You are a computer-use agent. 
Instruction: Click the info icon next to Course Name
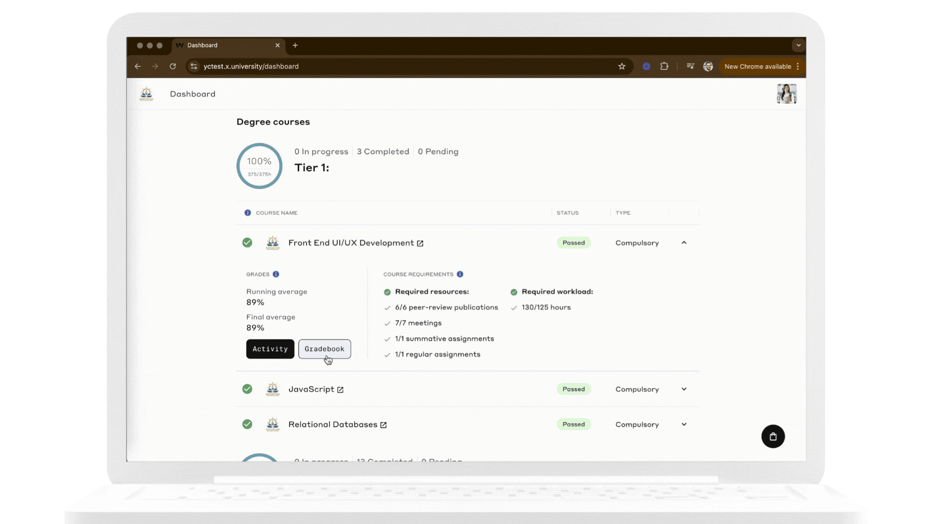click(248, 213)
